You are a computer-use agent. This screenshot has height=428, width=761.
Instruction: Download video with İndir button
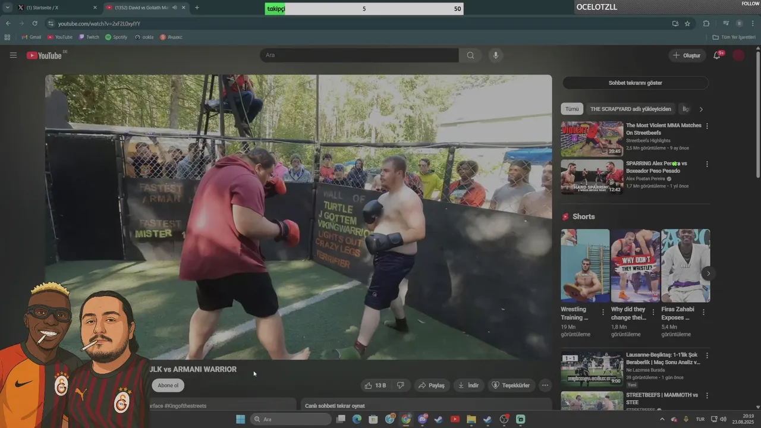(468, 385)
